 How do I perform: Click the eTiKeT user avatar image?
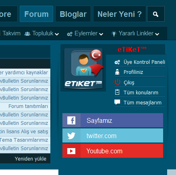(83, 68)
